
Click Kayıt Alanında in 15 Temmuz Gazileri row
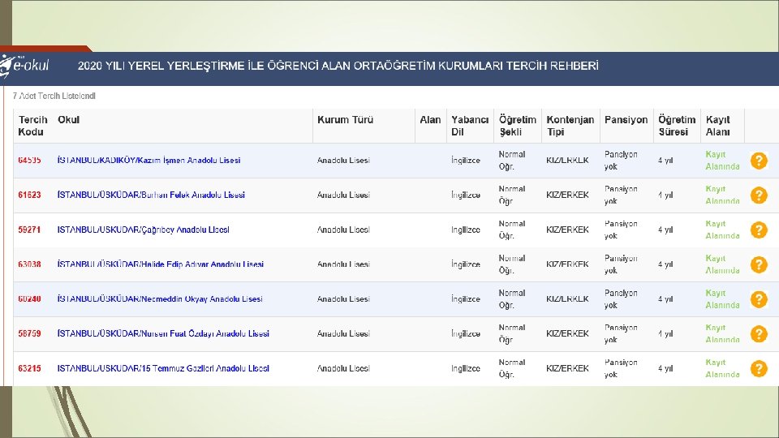(x=722, y=368)
